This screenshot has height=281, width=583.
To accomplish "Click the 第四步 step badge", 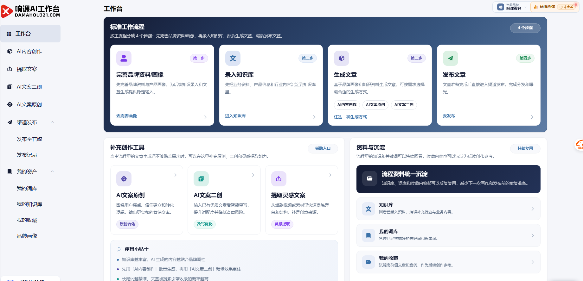I will 525,58.
